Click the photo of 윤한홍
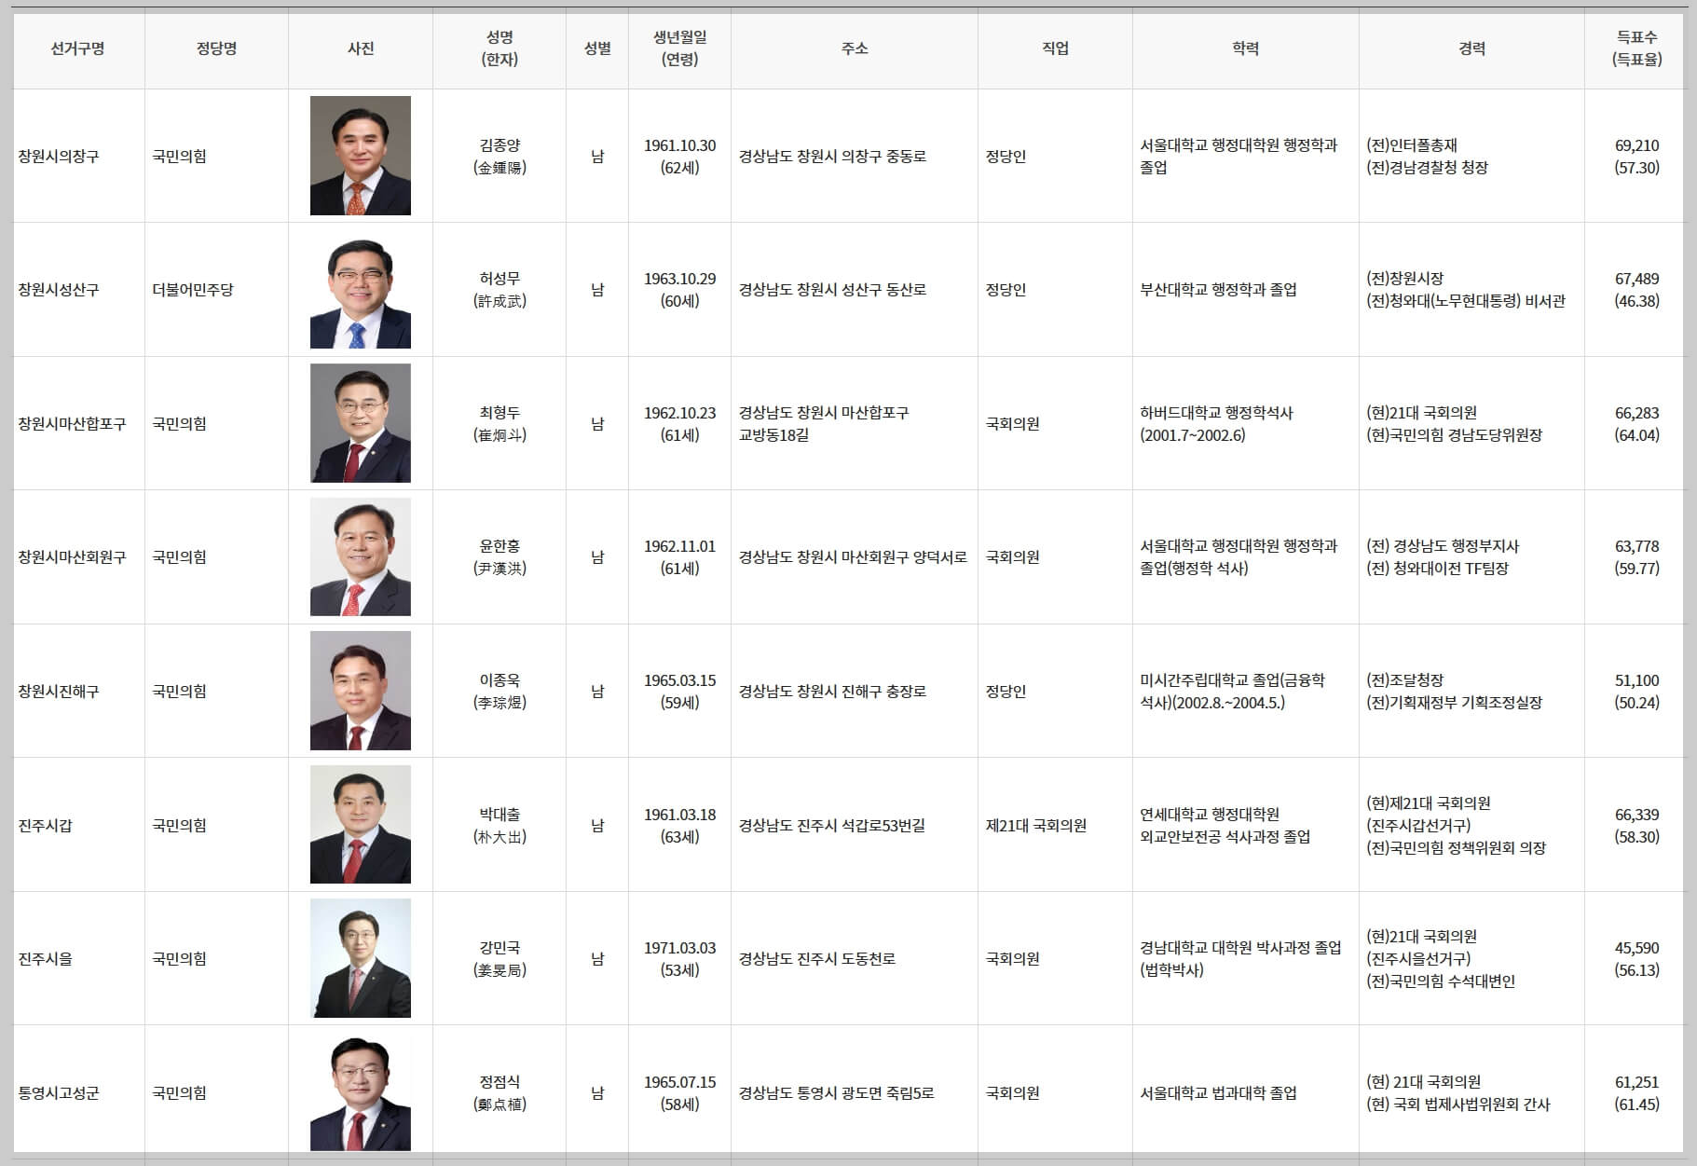 [361, 556]
